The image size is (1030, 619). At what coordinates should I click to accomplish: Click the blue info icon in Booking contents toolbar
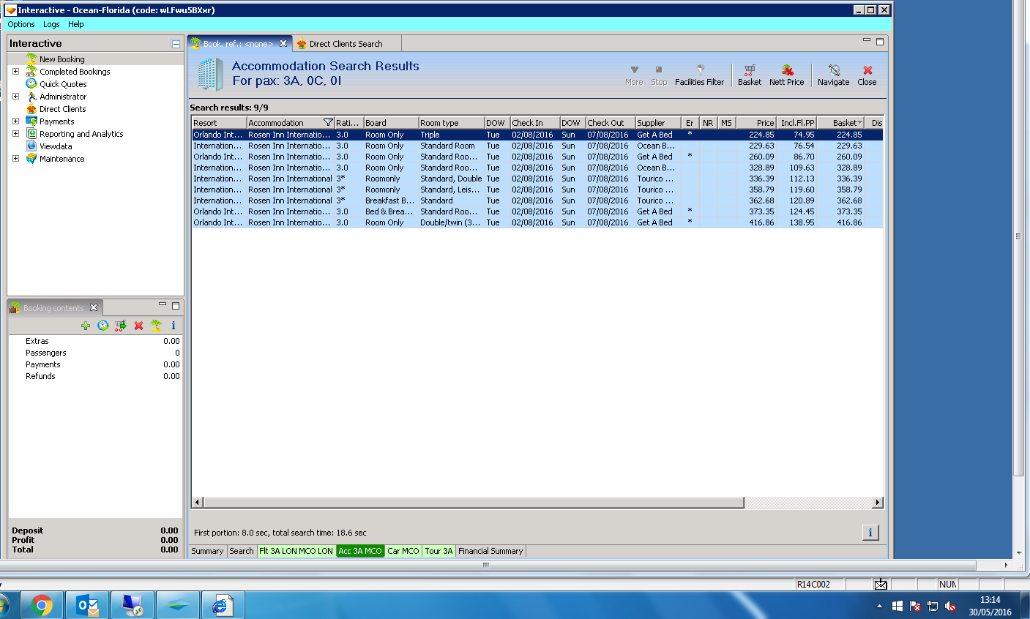173,326
